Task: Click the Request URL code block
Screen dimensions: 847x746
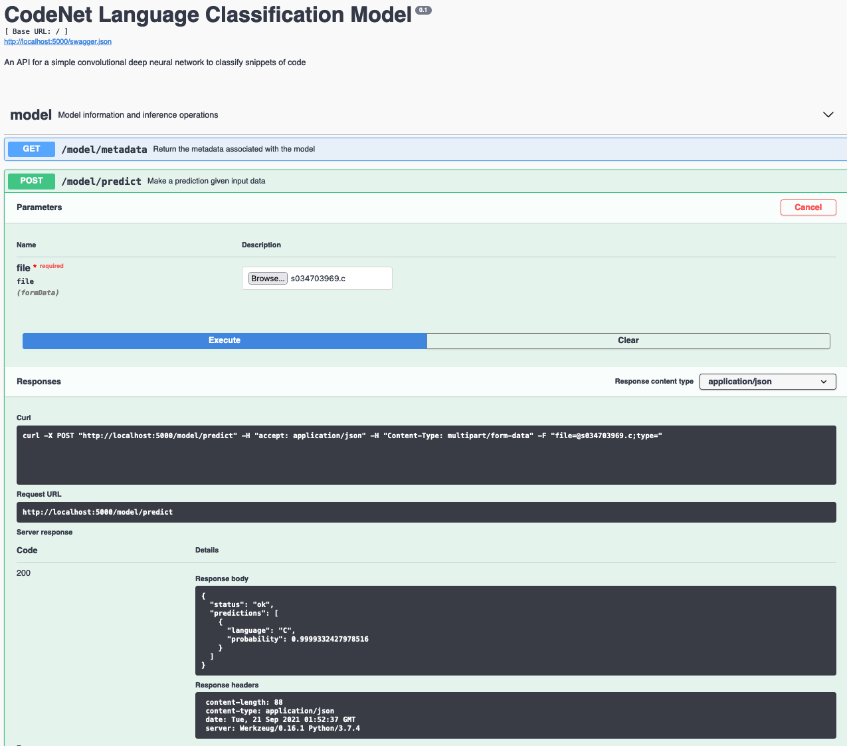Action: point(426,512)
